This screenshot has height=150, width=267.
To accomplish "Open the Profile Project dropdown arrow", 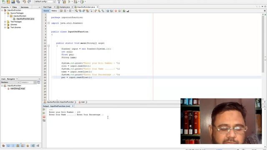I will [x=85, y=2].
